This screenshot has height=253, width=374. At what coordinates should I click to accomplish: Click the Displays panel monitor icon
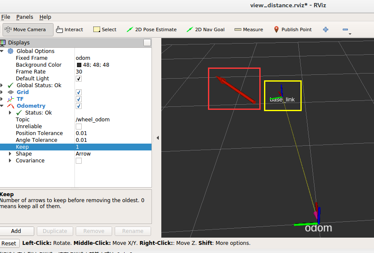click(3, 43)
